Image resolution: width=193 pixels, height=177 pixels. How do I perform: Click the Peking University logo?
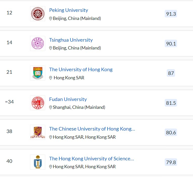[38, 14]
